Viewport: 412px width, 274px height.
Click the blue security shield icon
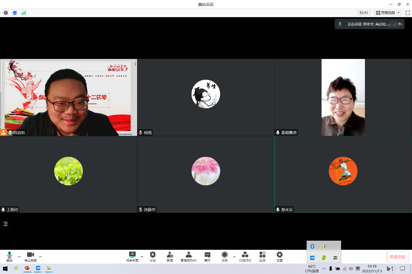[15, 13]
